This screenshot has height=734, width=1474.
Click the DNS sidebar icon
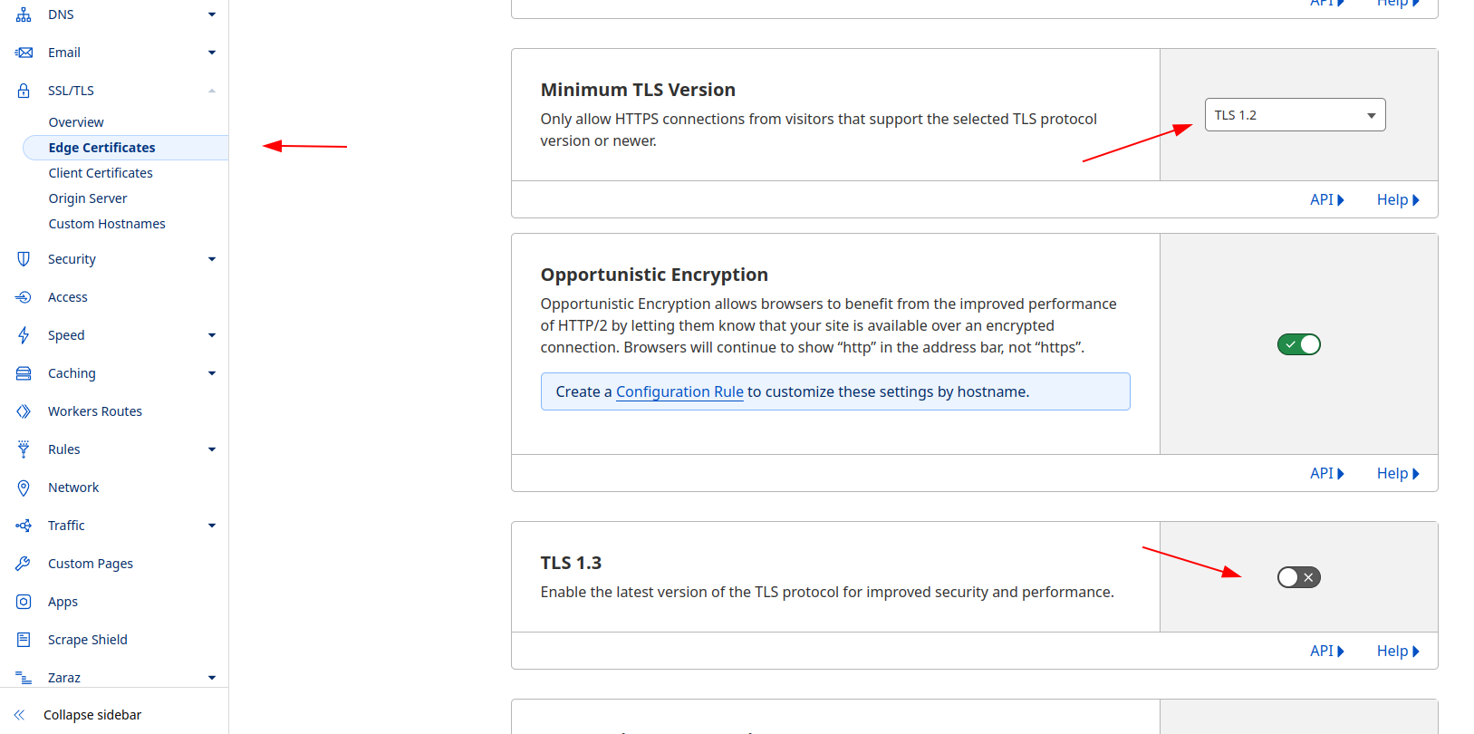[x=24, y=14]
